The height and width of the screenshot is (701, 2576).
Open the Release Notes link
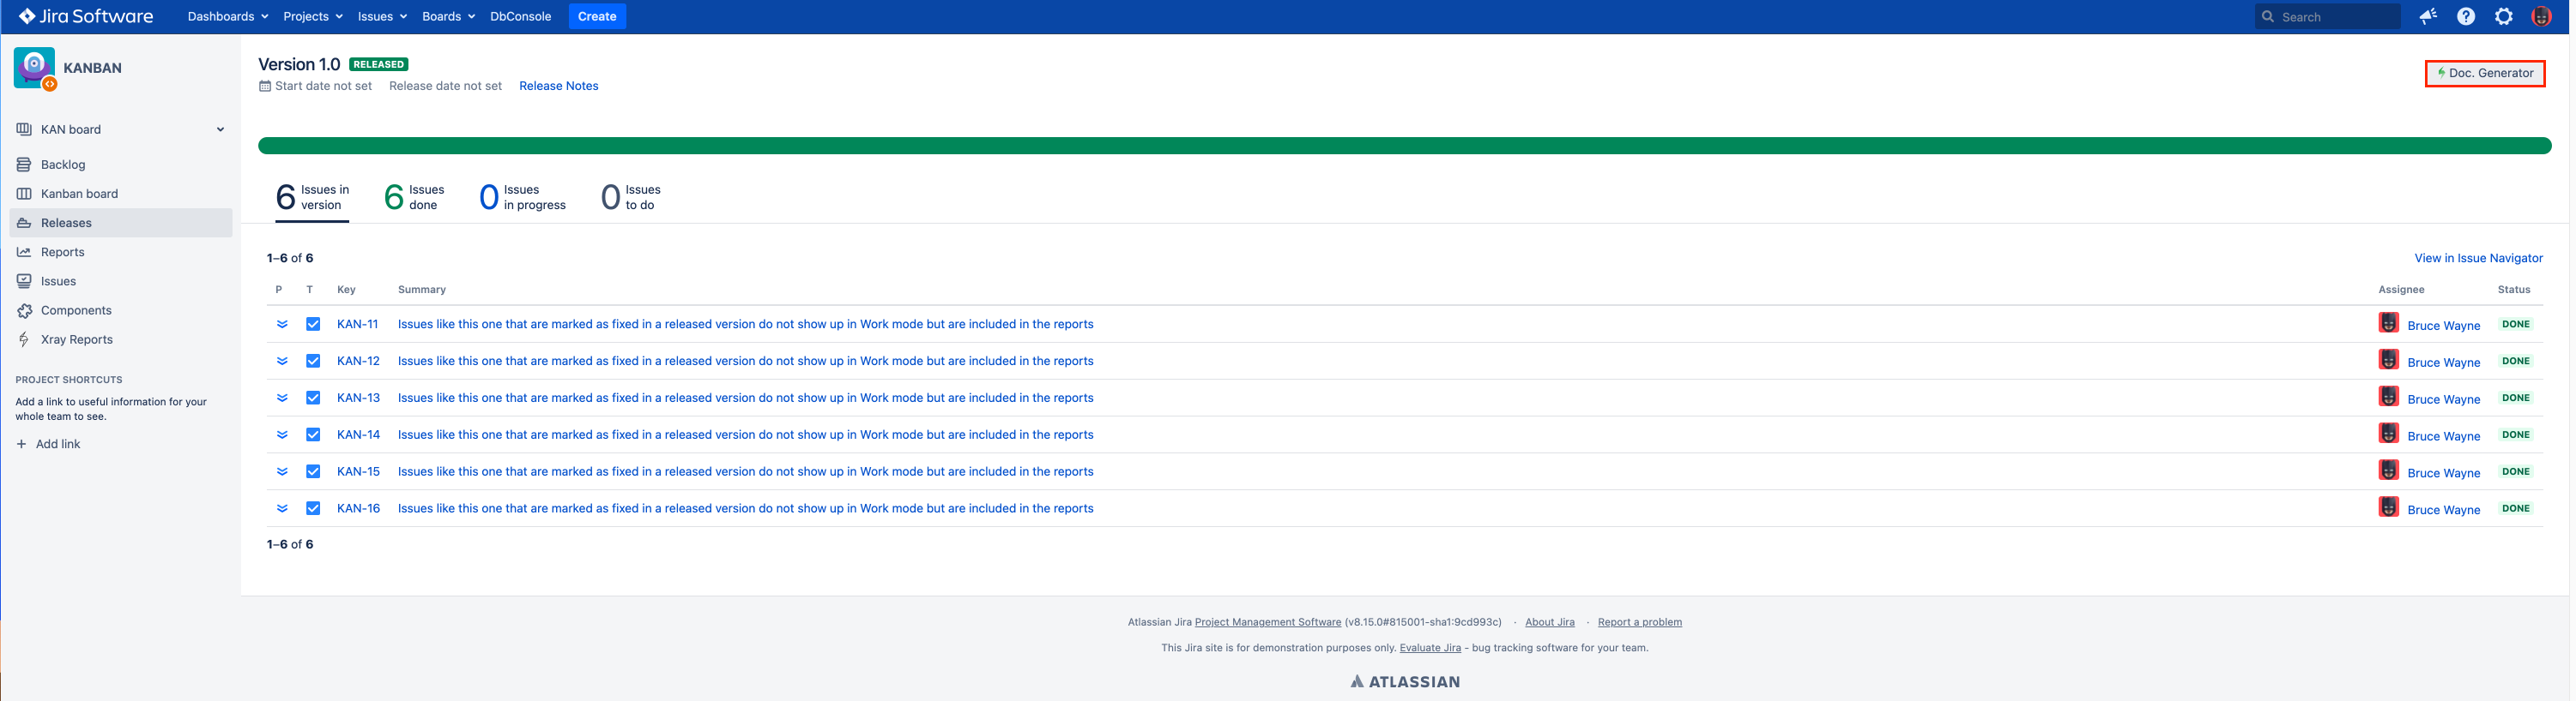click(x=558, y=86)
